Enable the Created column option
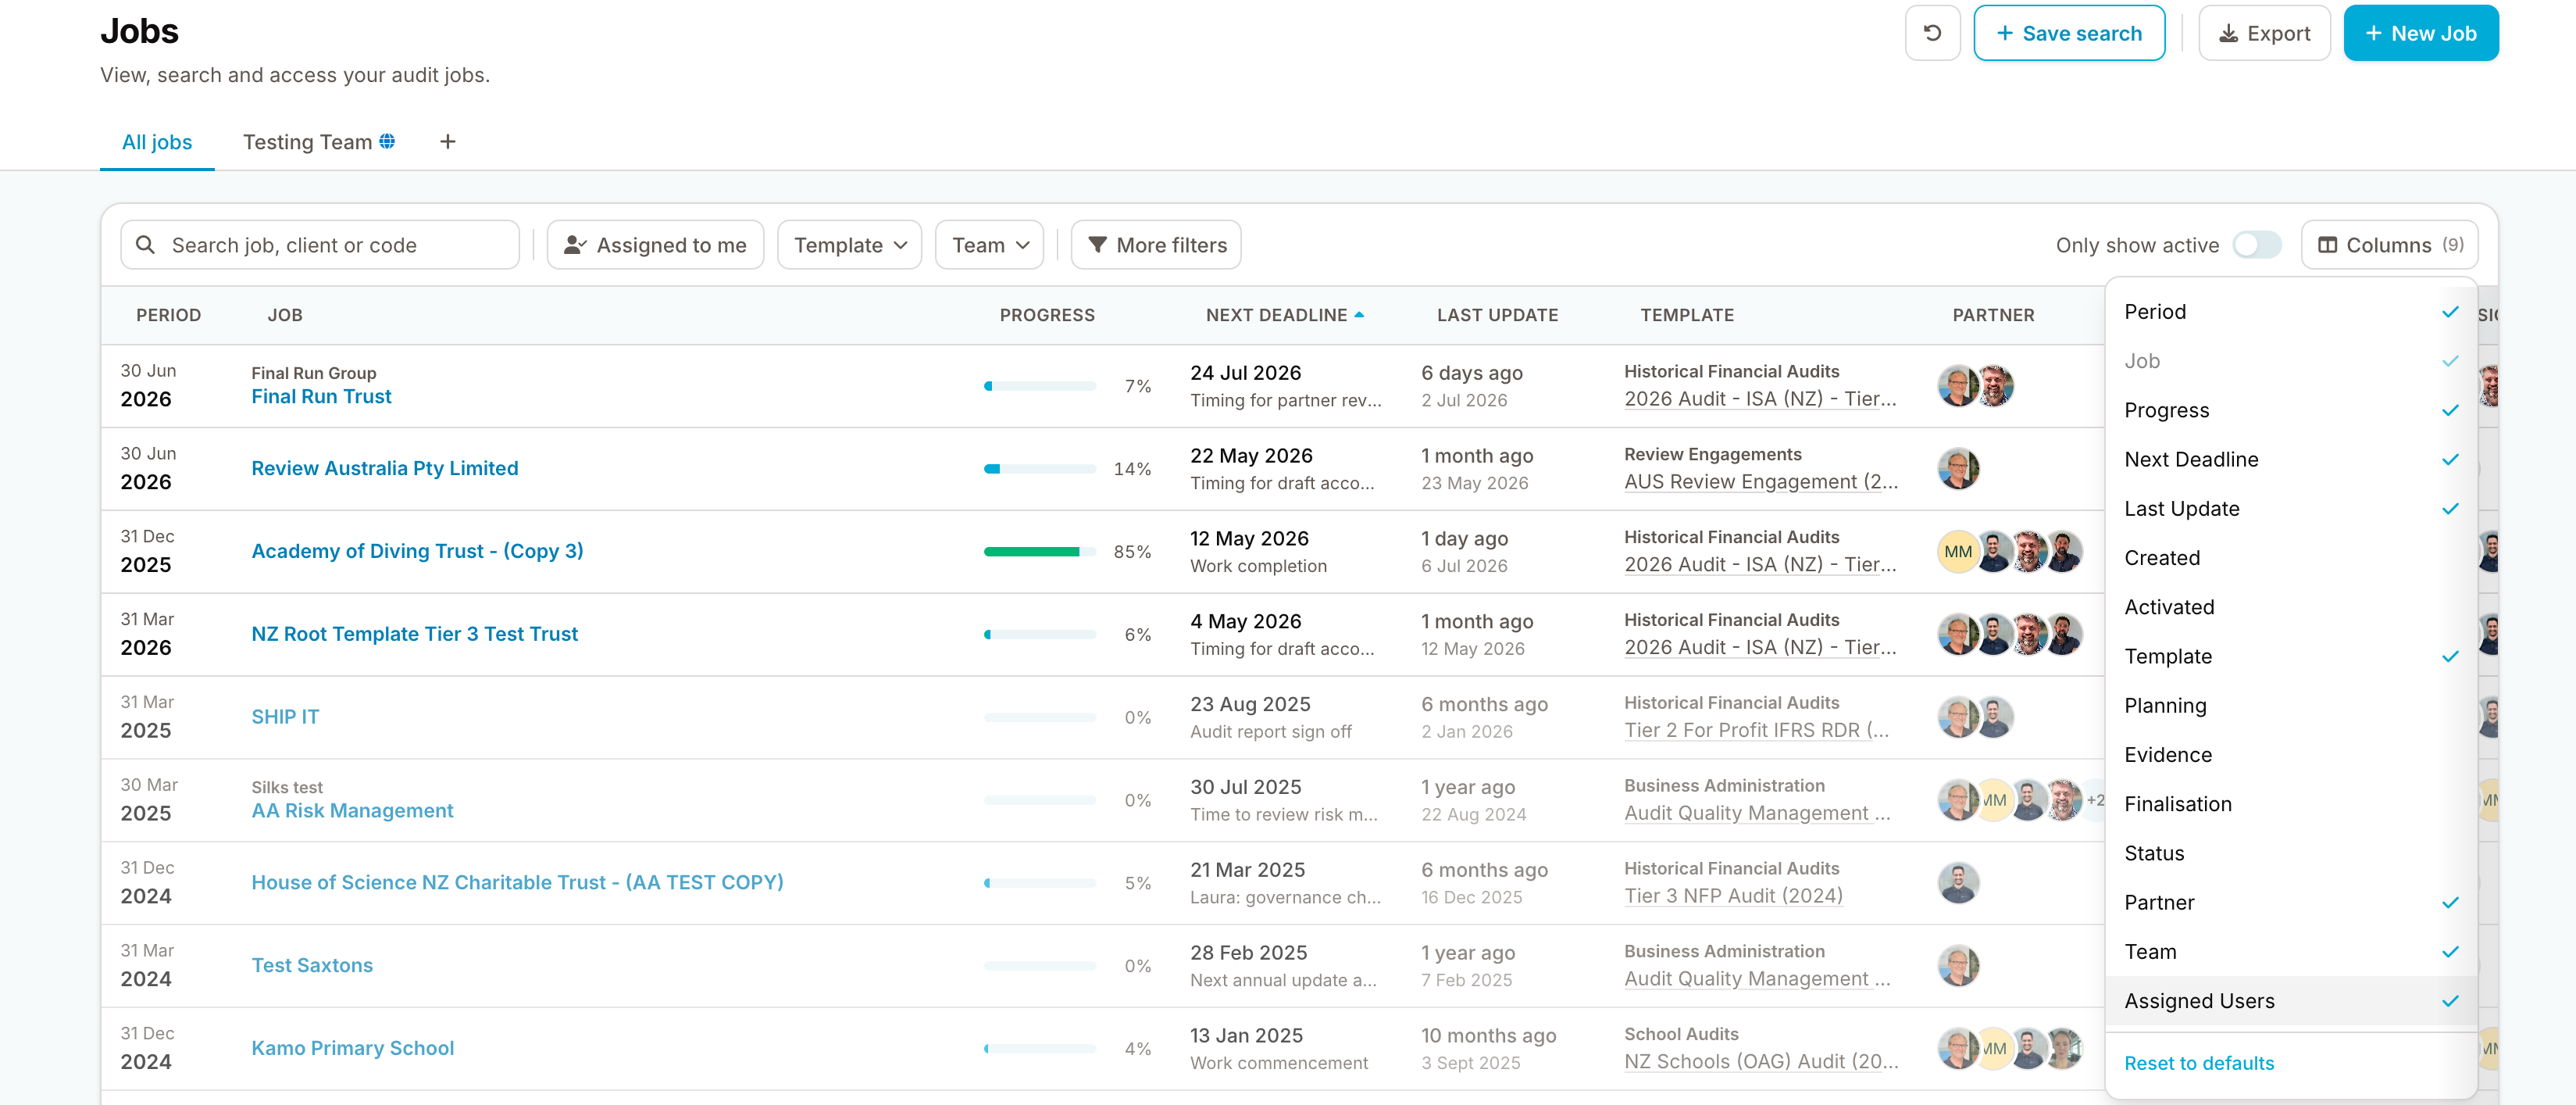The height and width of the screenshot is (1105, 2576). [x=2290, y=557]
